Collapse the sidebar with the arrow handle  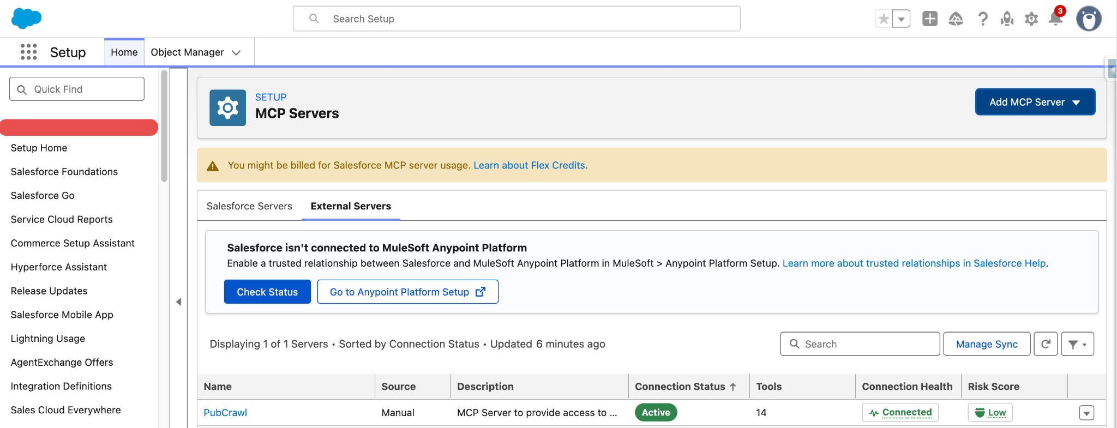[178, 302]
